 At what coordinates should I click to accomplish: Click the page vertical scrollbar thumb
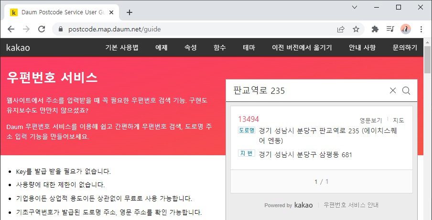click(x=427, y=60)
